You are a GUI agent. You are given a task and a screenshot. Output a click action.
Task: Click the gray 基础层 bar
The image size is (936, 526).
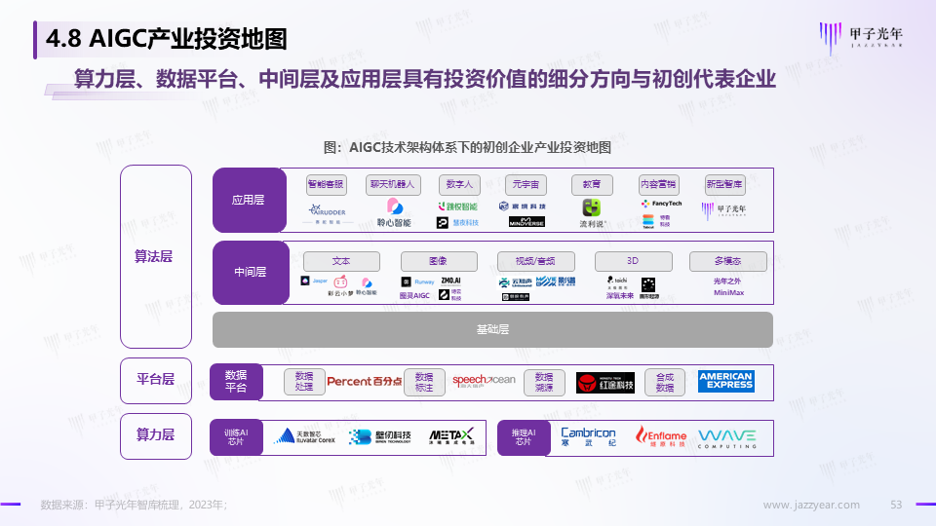point(492,329)
